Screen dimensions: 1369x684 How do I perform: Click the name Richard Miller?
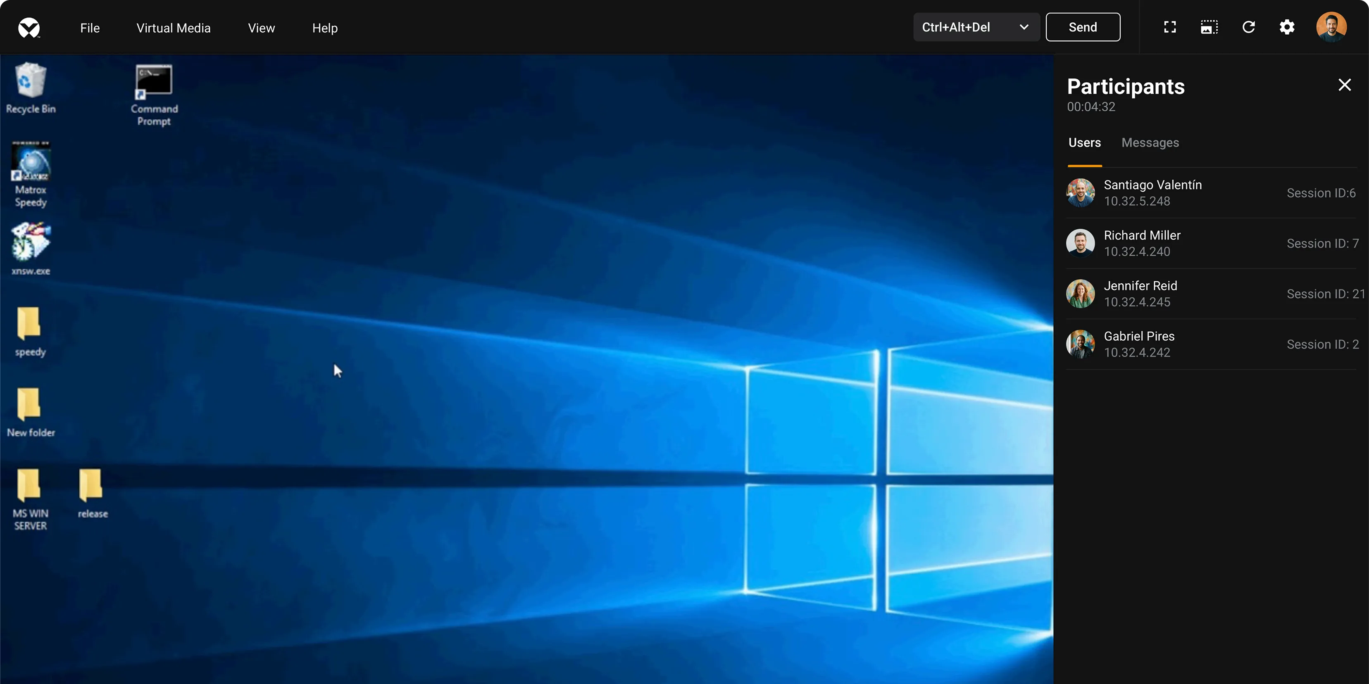pos(1142,235)
